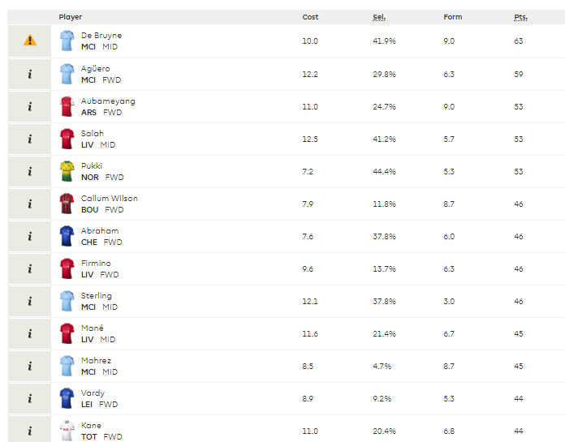This screenshot has height=442, width=565.
Task: Click the Cost column header
Action: pyautogui.click(x=310, y=17)
